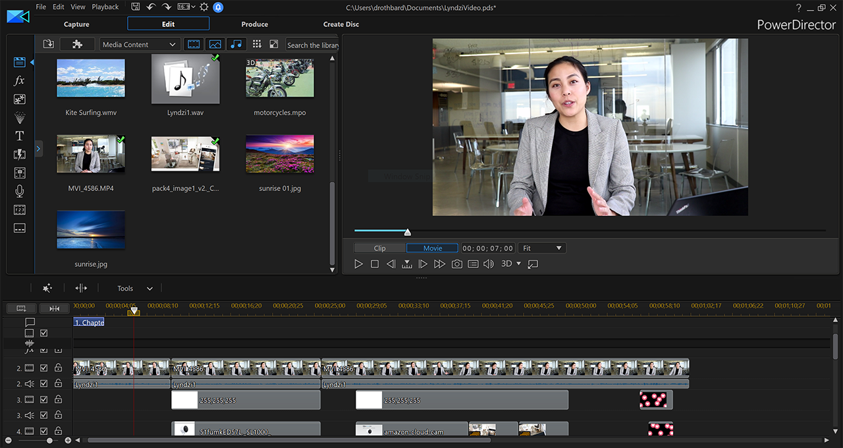
Task: Click the split clip icon
Action: point(81,289)
